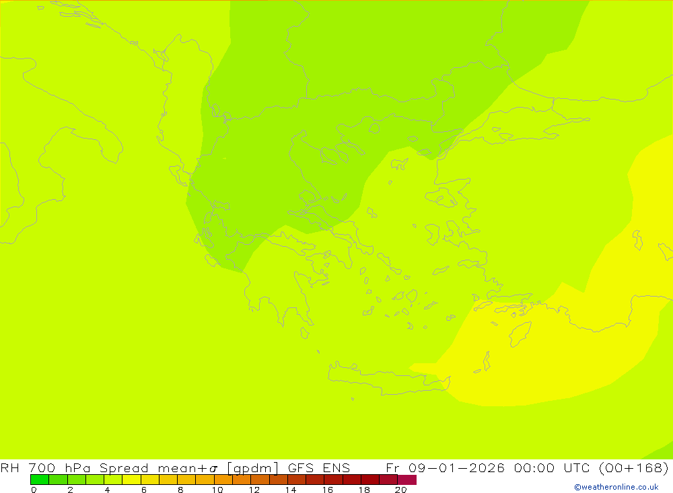Click the legend swatch just right of label 8

[186, 480]
